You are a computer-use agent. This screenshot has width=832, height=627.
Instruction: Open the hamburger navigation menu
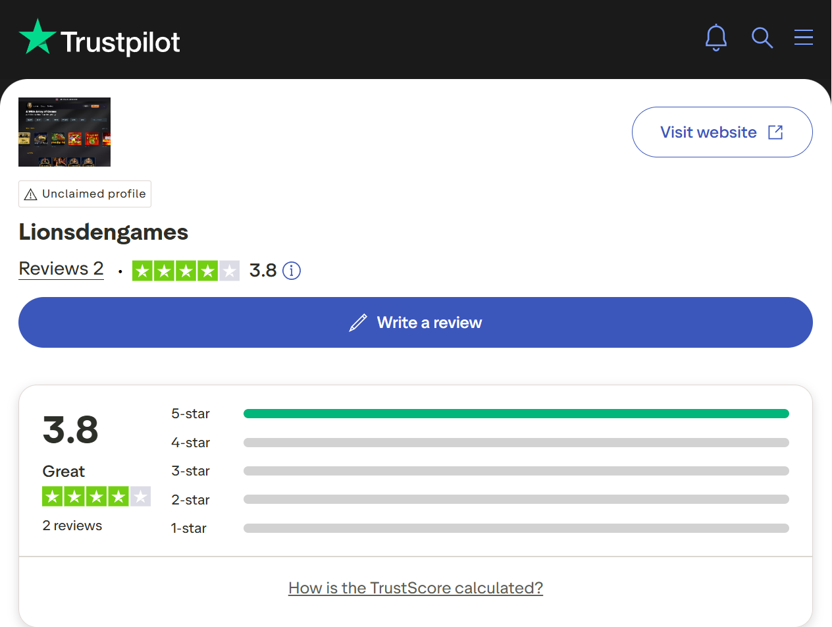point(803,38)
